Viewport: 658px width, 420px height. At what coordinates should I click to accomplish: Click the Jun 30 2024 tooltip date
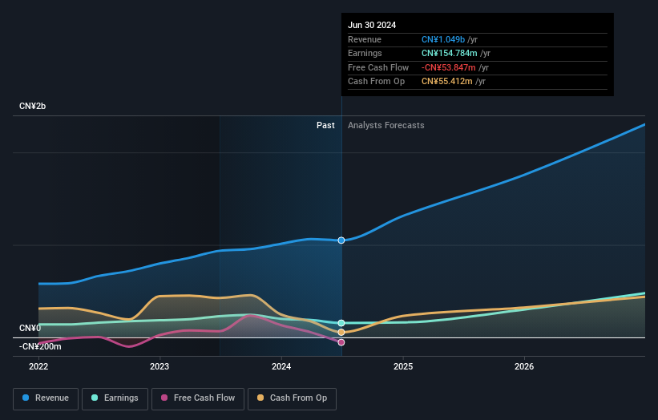pyautogui.click(x=372, y=25)
